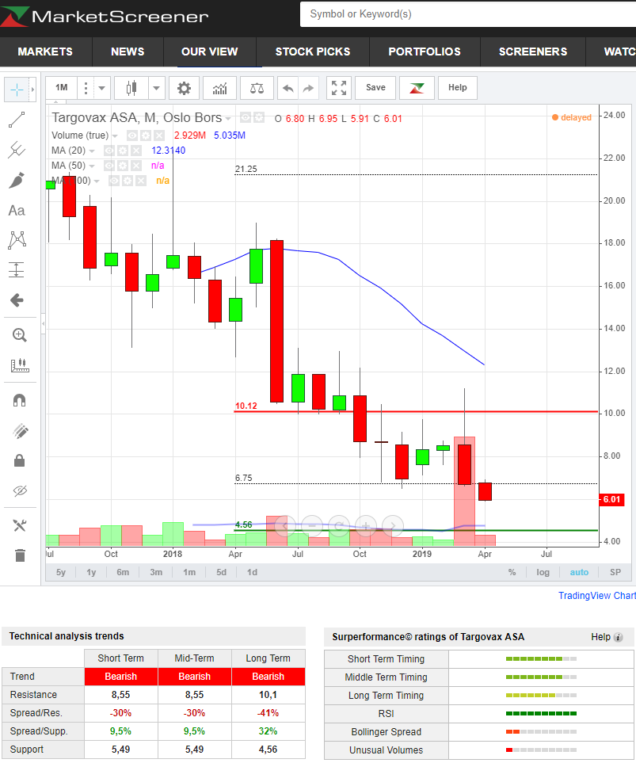Expand the Volume (true) legend dropdown arrow
The height and width of the screenshot is (763, 636).
point(115,135)
